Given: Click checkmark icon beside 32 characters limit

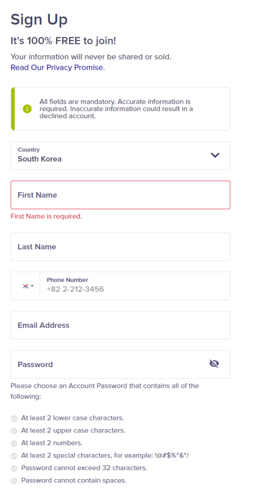Looking at the screenshot, I should 14,469.
